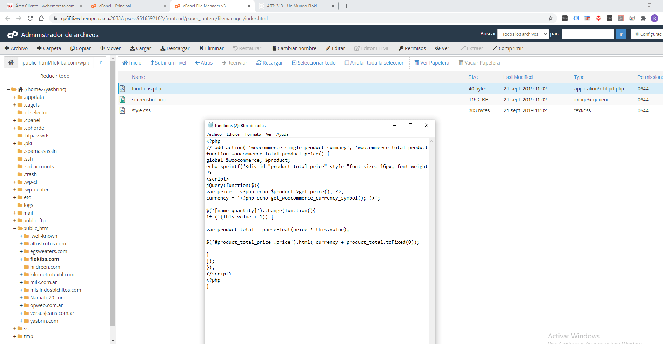
Task: Click Cambiar nombre to rename file
Action: point(294,48)
